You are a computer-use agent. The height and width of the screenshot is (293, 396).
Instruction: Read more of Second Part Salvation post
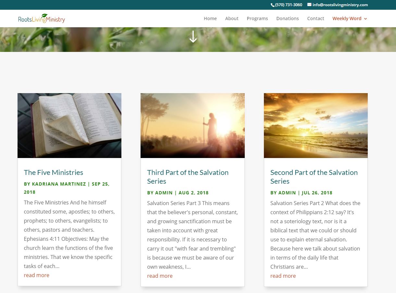[283, 276]
